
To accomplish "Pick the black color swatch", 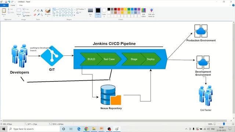I will point(109,9).
